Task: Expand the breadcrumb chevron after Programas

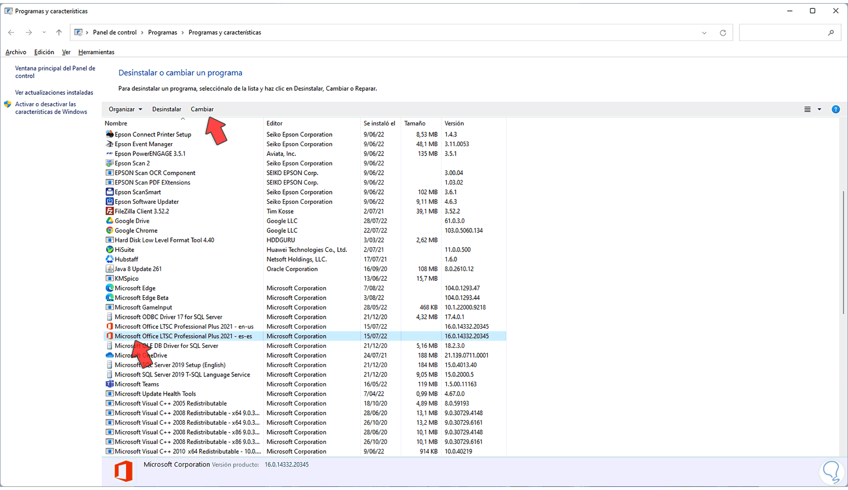Action: coord(183,33)
